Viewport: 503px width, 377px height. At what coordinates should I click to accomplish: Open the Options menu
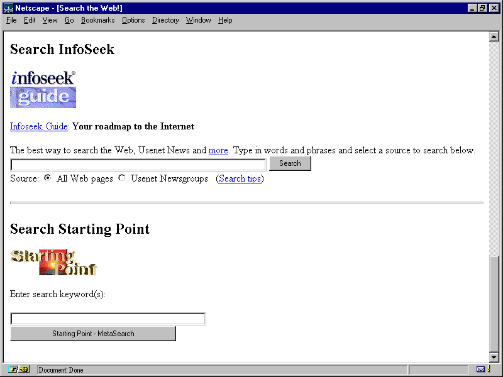tap(133, 20)
